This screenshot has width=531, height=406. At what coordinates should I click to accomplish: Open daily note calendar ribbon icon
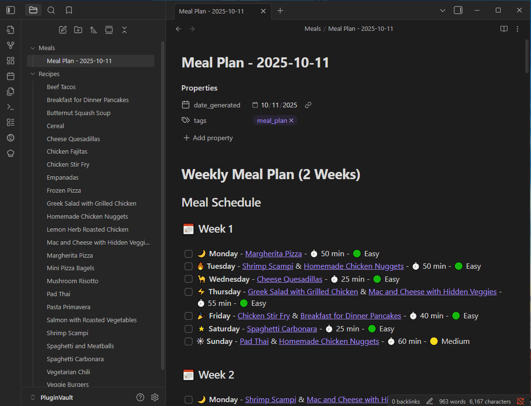coord(11,76)
